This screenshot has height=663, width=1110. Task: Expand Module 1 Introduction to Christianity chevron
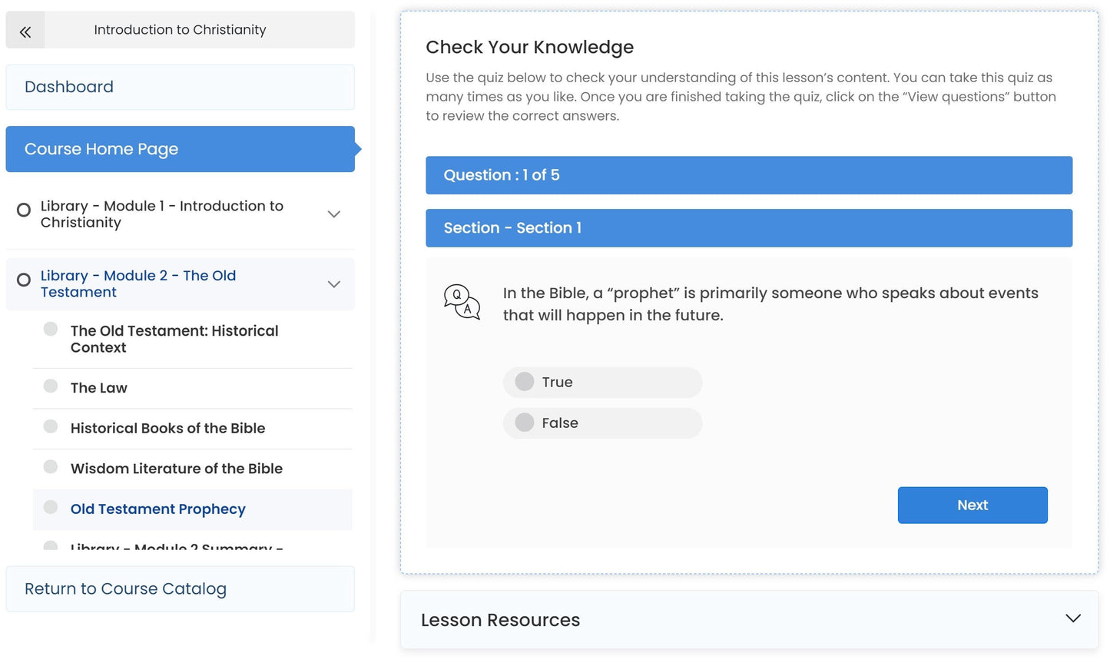[x=334, y=214]
